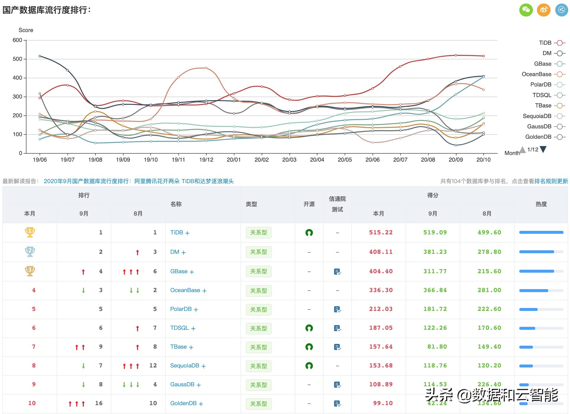
Task: Expand TDSQL row with plus sign
Action: 193,329
